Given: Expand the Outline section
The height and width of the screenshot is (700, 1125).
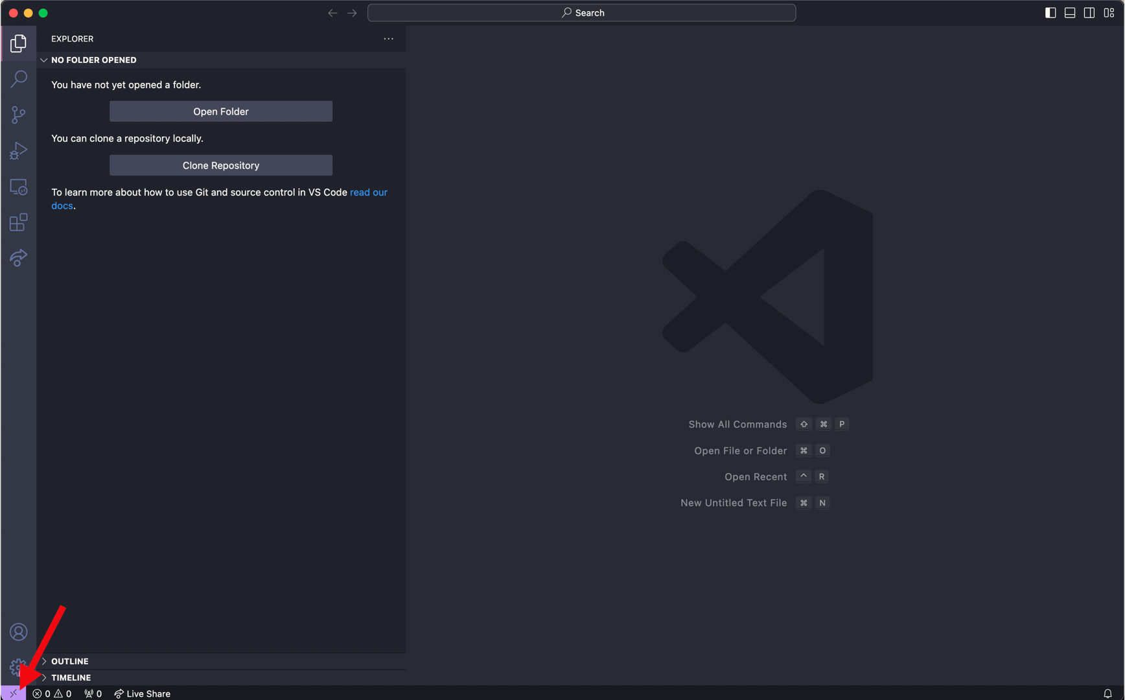Looking at the screenshot, I should pos(221,661).
